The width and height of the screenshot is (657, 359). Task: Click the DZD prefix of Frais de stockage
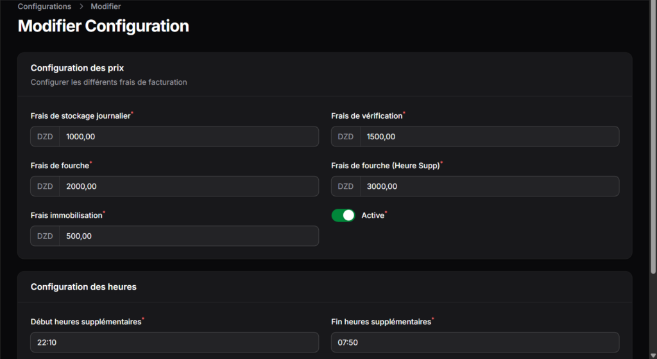(x=45, y=137)
